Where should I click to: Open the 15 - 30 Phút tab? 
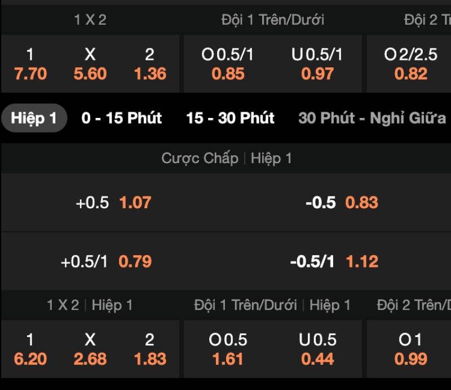click(230, 119)
